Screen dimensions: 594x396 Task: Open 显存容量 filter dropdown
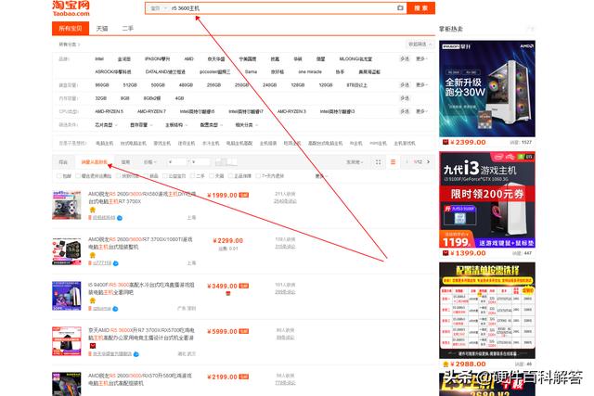tap(141, 125)
